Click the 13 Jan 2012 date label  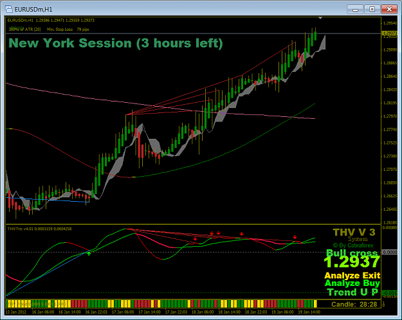tap(16, 312)
